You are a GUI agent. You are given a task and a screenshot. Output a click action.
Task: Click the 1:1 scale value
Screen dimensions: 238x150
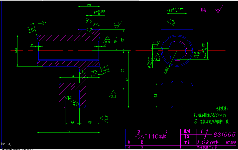[204, 131]
